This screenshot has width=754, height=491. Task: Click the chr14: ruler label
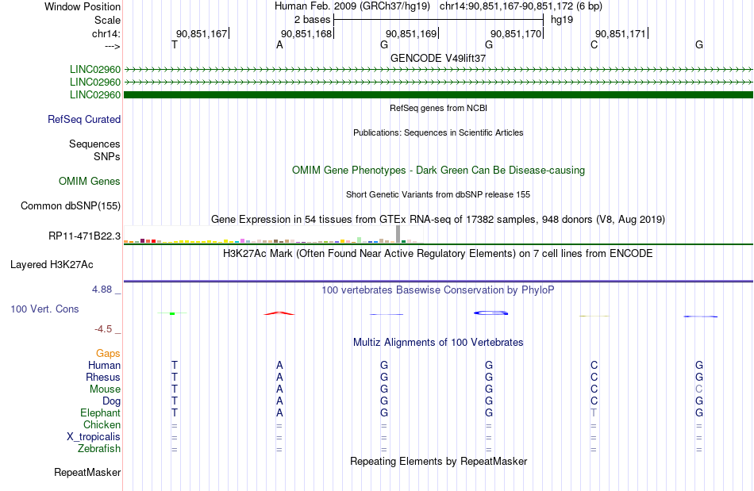tap(106, 33)
